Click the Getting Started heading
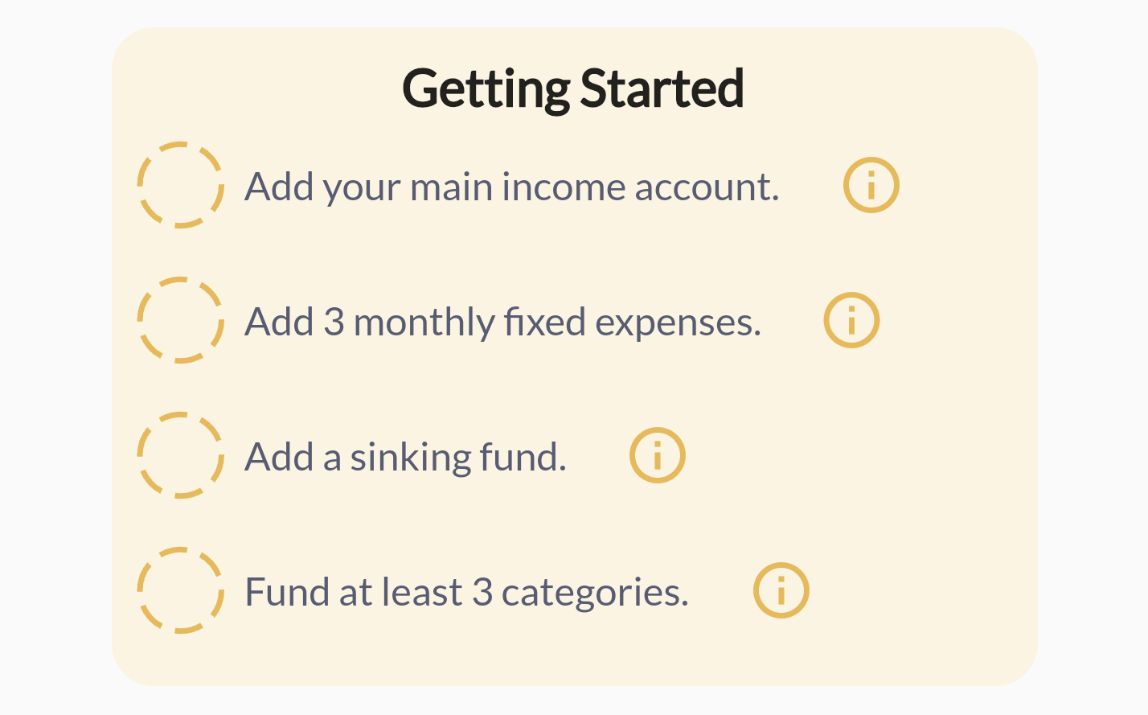 pyautogui.click(x=573, y=88)
